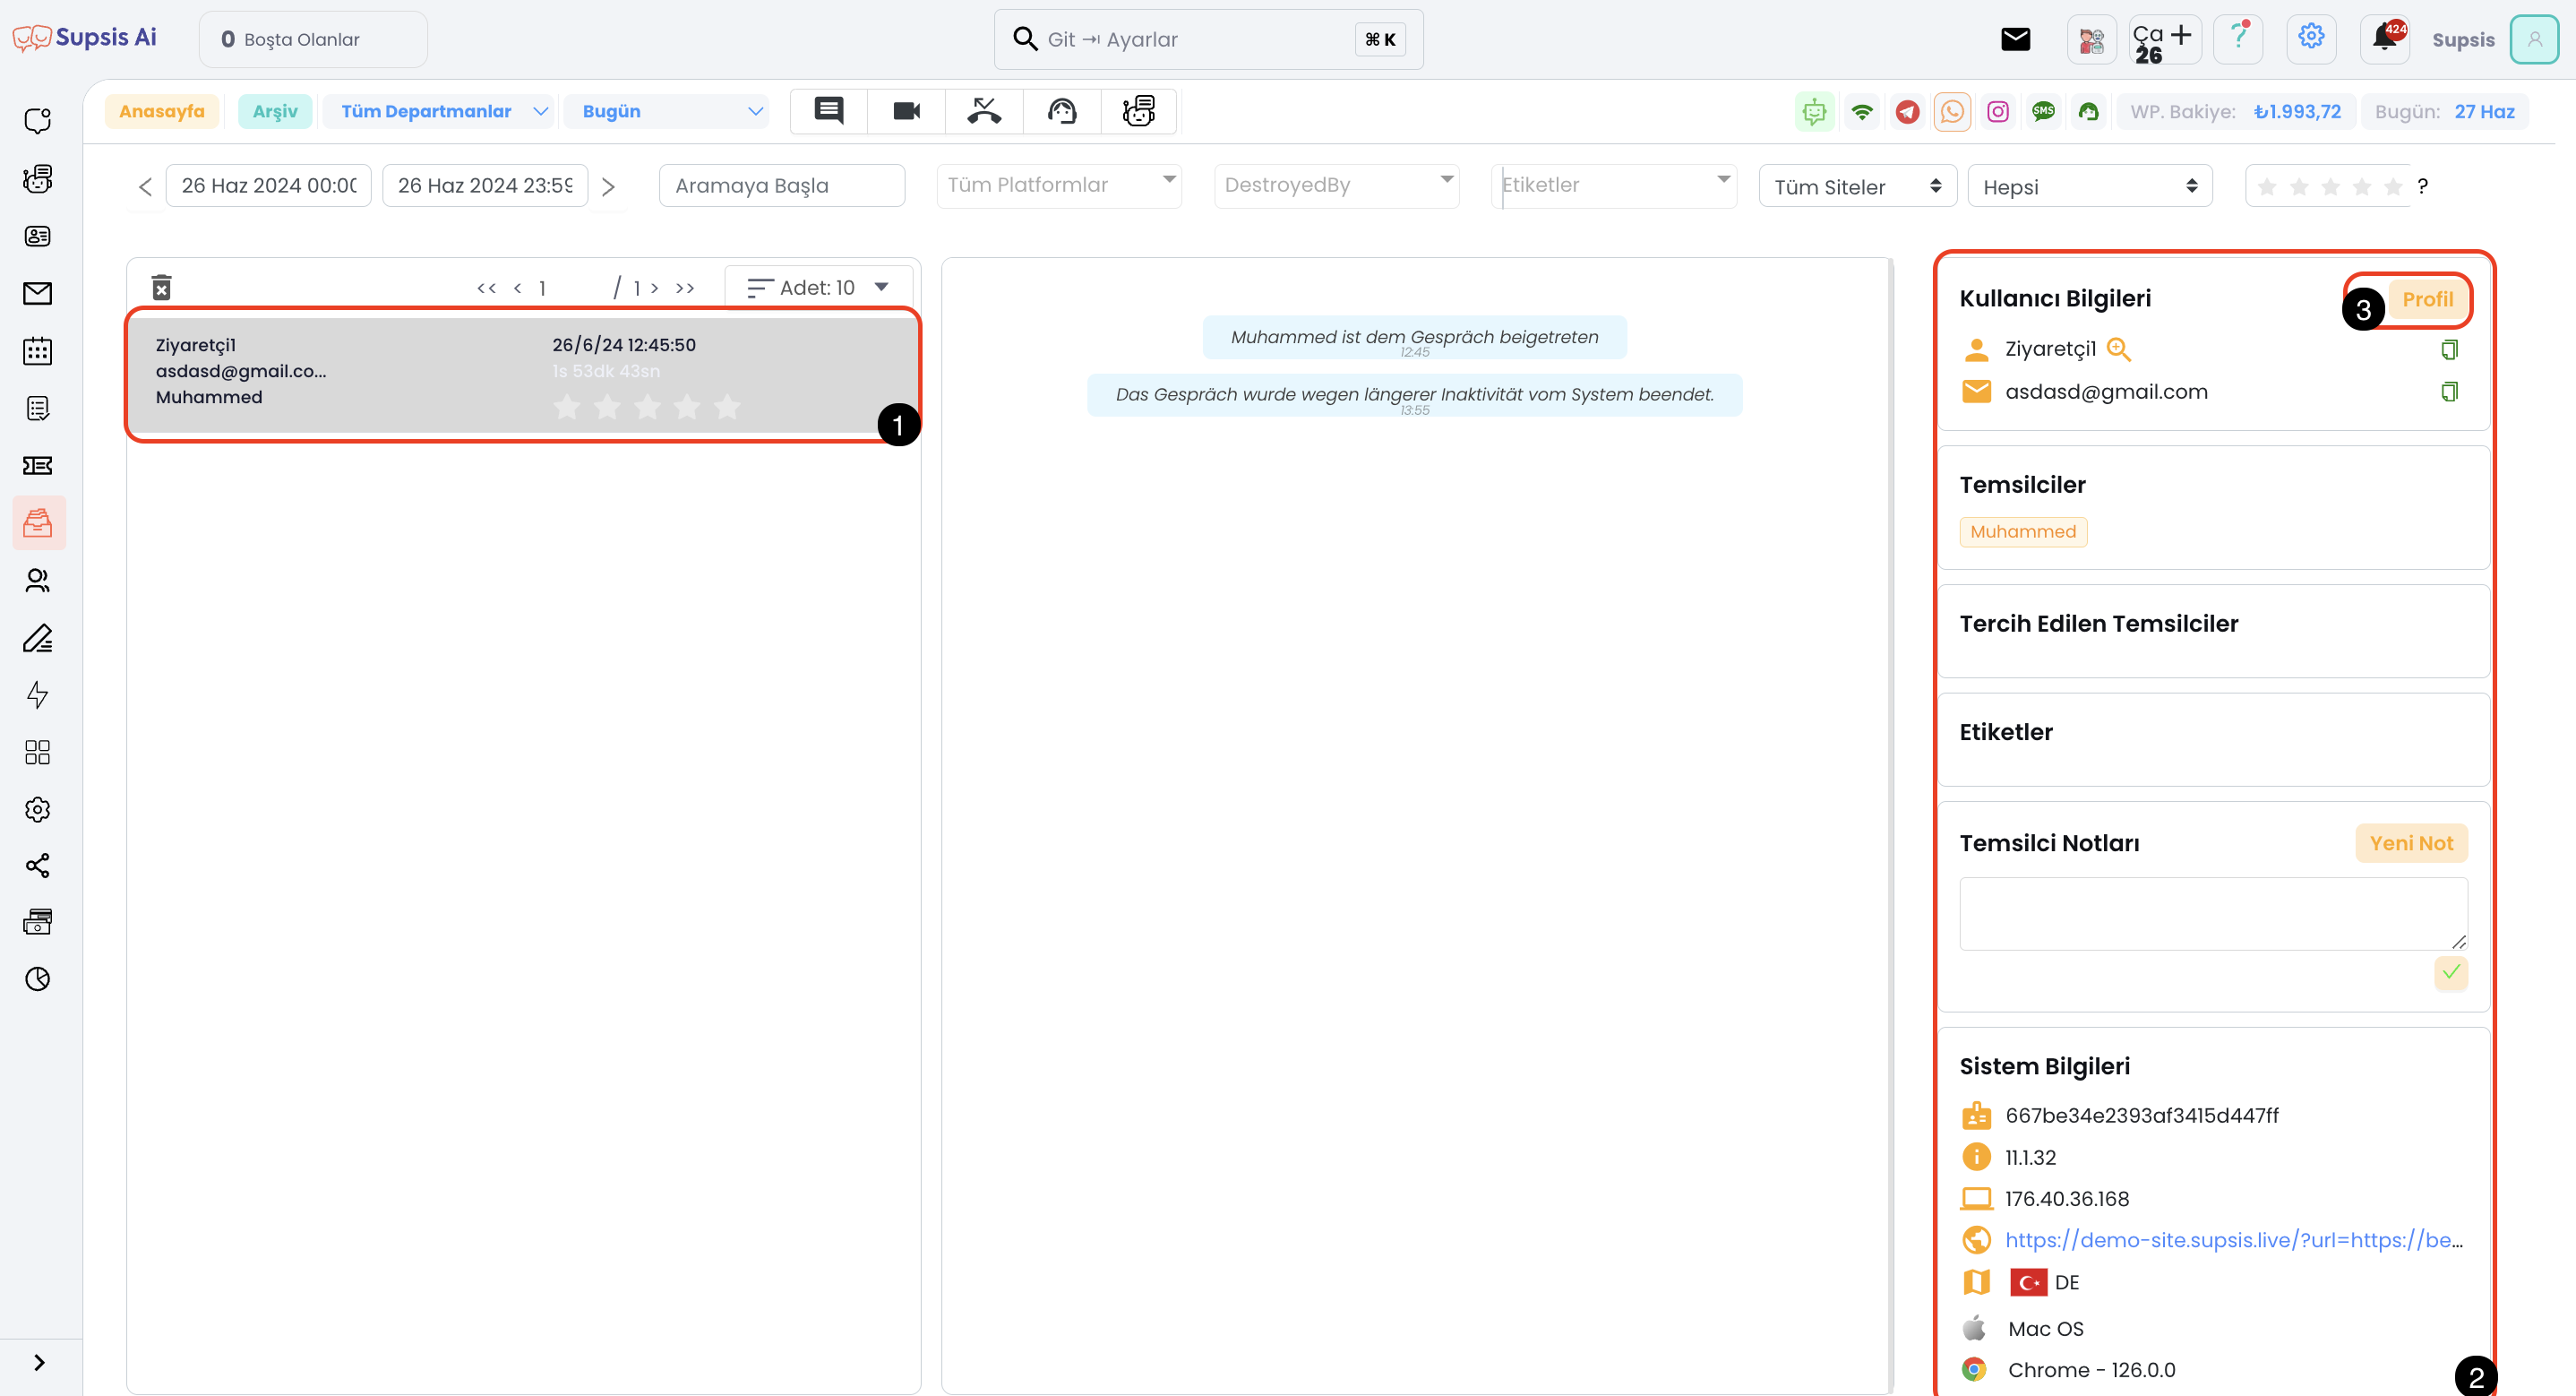The width and height of the screenshot is (2576, 1396).
Task: Open the lightning bolt sidebar icon
Action: tap(38, 694)
